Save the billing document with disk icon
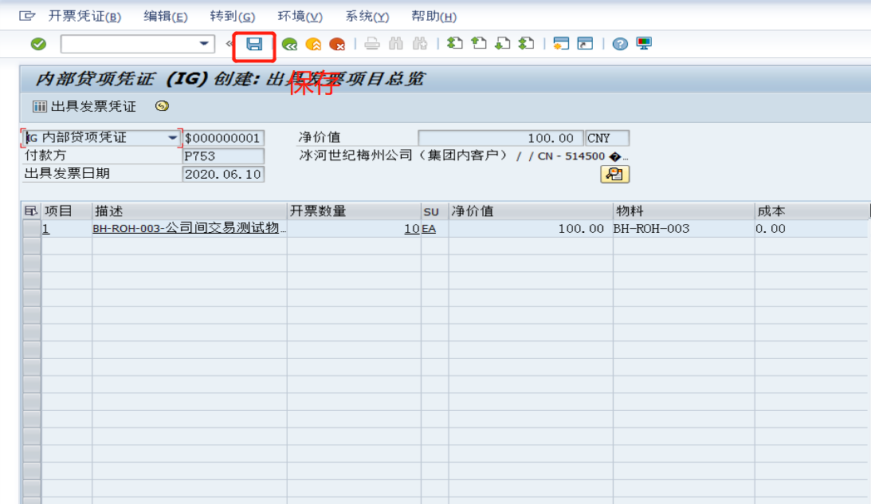Viewport: 871px width, 504px height. tap(254, 44)
